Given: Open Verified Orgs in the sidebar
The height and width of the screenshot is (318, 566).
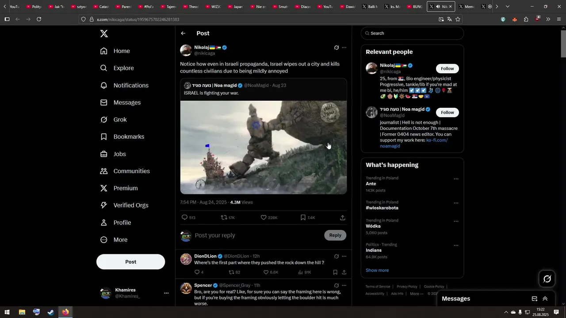Looking at the screenshot, I should [124, 205].
